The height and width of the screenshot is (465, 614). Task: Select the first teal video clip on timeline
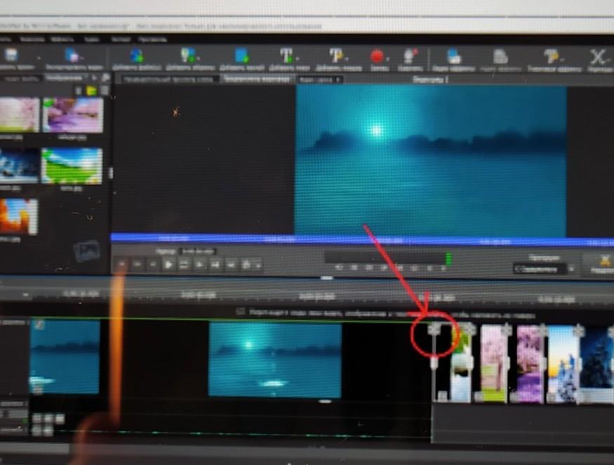[x=65, y=357]
